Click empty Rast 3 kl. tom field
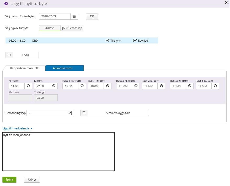 204,86
